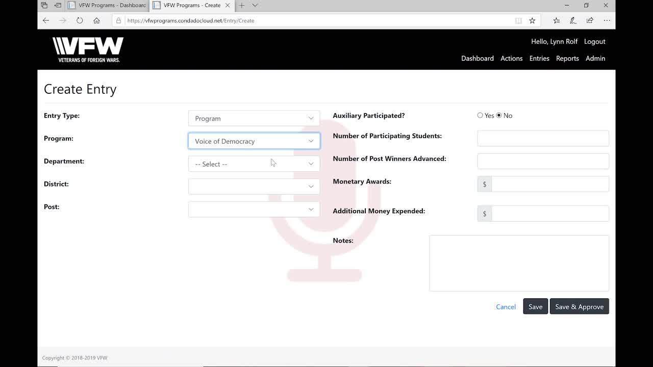Select Yes for Auxiliary Participated
Viewport: 653px width, 367px height.
480,115
